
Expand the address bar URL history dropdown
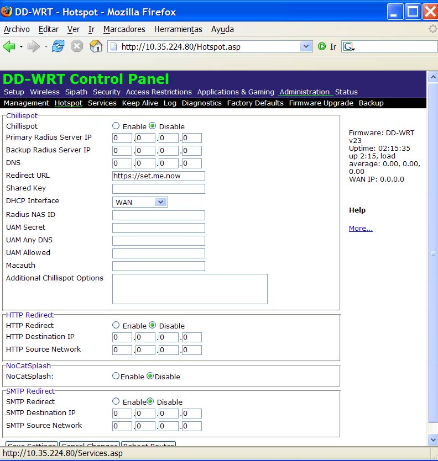[x=306, y=47]
